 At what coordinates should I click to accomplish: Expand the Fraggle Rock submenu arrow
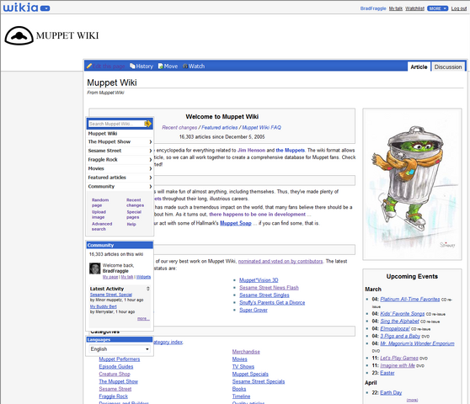[151, 160]
